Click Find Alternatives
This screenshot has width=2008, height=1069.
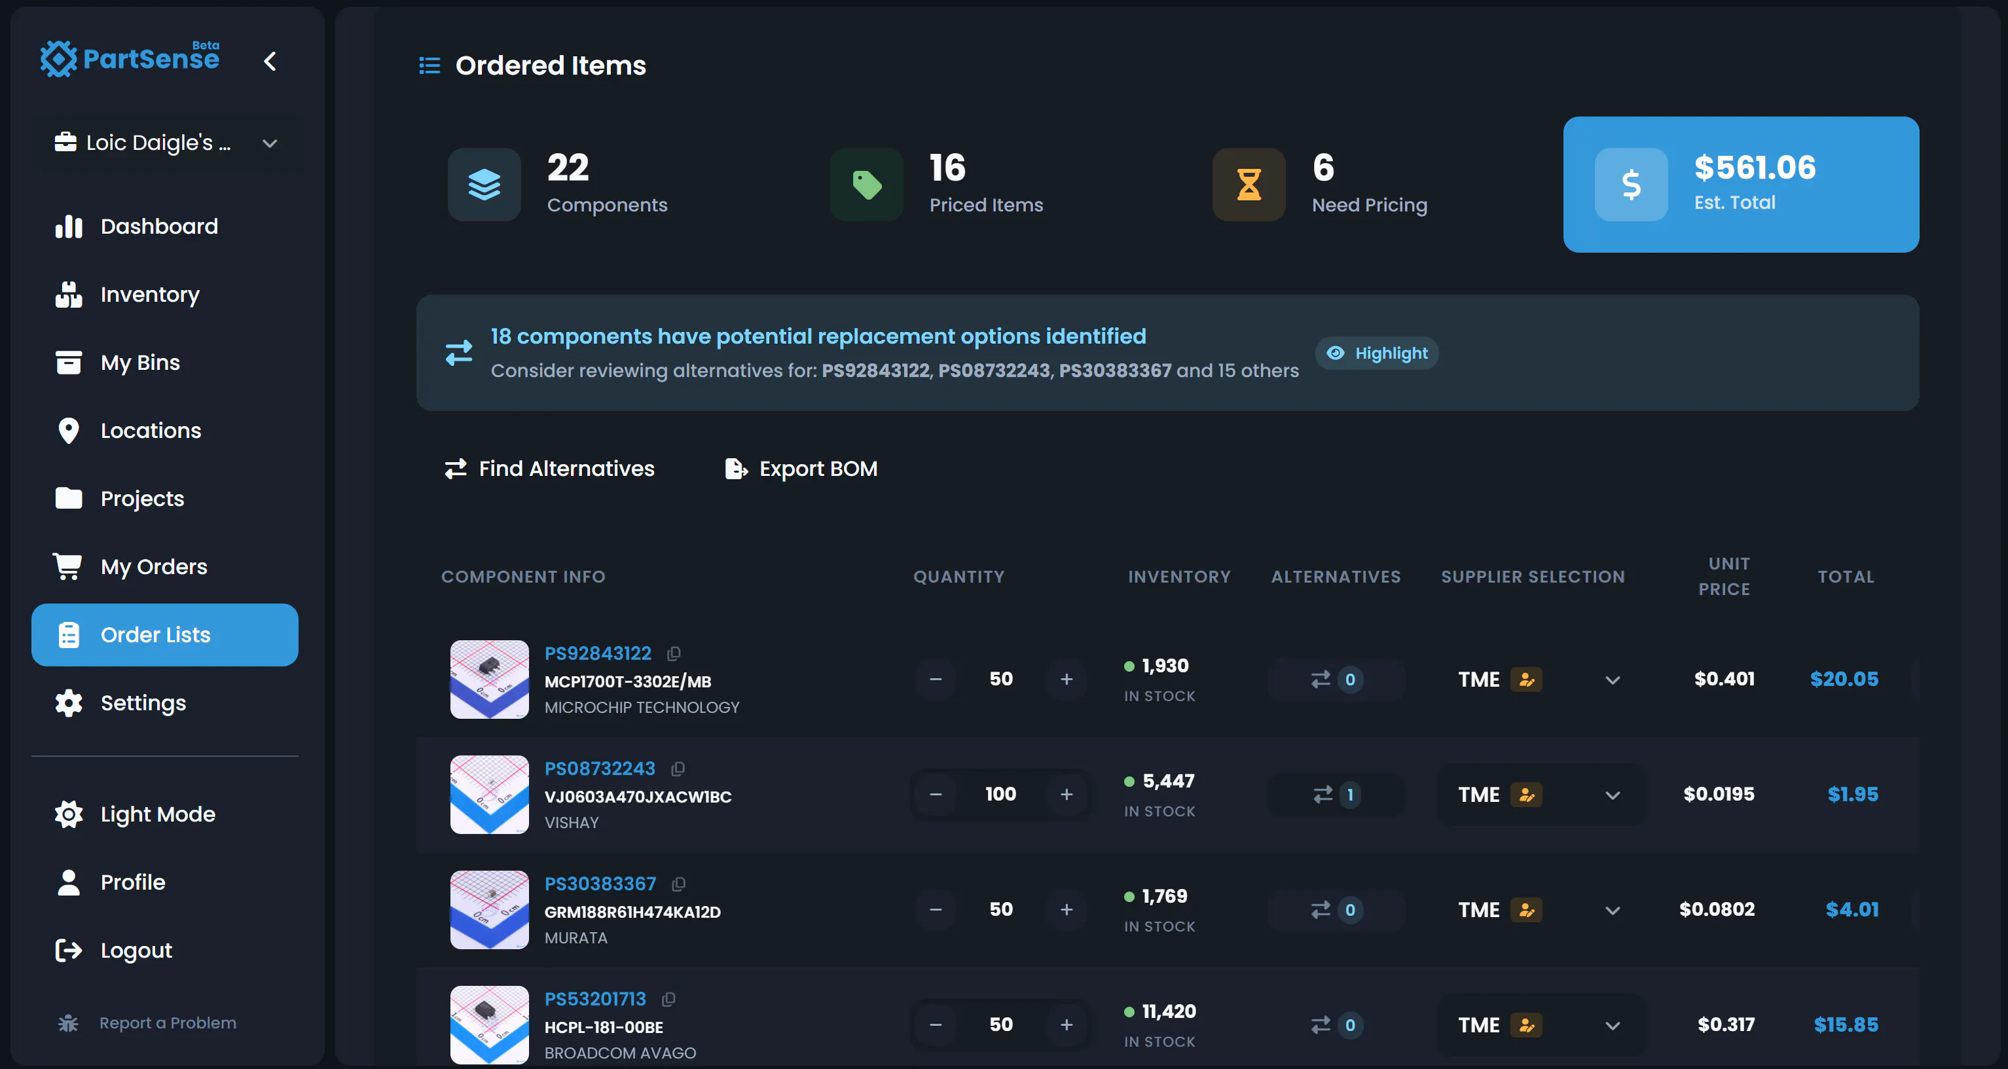coord(549,468)
